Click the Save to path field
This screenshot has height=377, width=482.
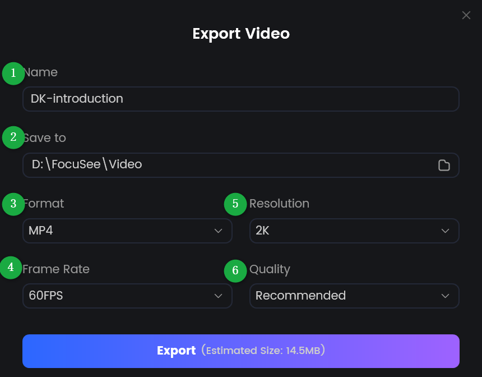coord(224,165)
